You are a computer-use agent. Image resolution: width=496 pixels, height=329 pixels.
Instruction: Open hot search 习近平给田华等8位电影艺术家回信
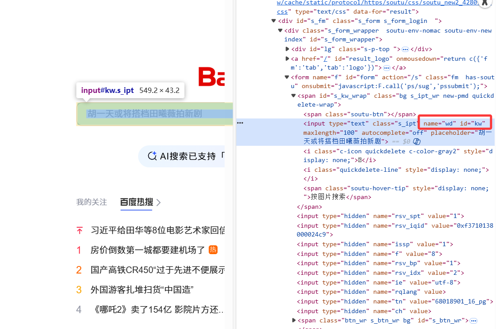(158, 230)
